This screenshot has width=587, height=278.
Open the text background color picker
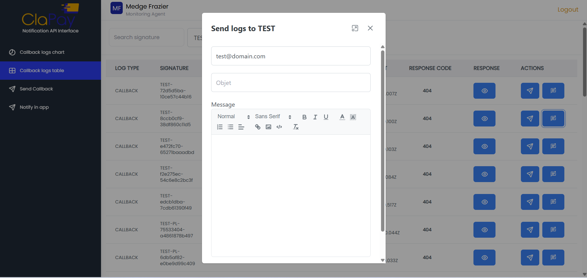353,117
